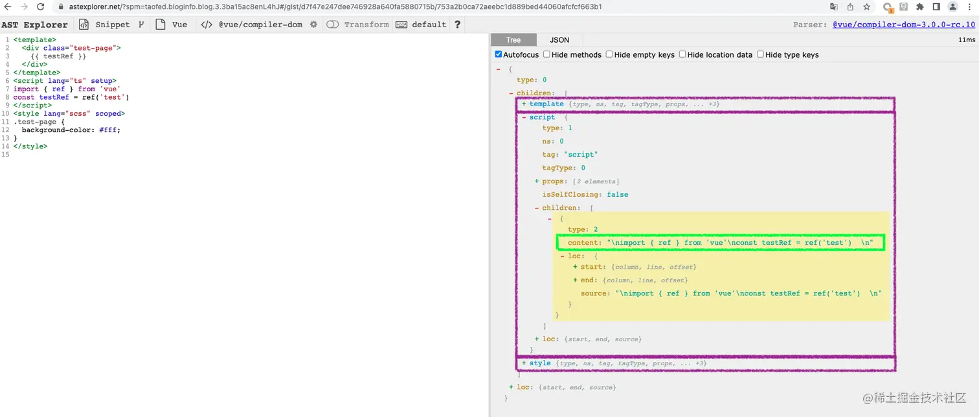Image resolution: width=979 pixels, height=417 pixels.
Task: Click the content string value
Action: [740, 243]
